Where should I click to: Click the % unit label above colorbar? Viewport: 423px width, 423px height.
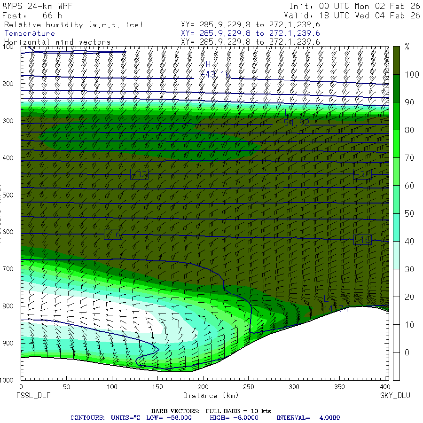click(407, 47)
